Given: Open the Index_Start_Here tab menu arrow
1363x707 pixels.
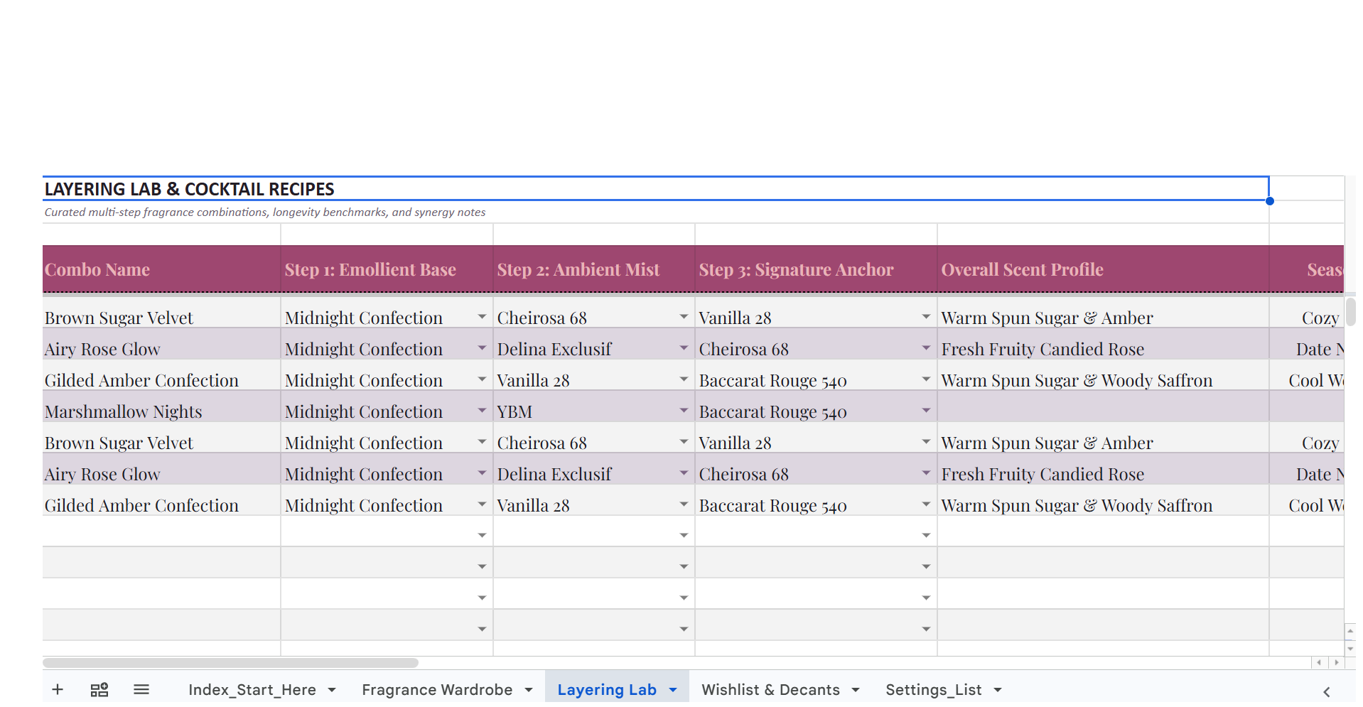Looking at the screenshot, I should coord(332,690).
